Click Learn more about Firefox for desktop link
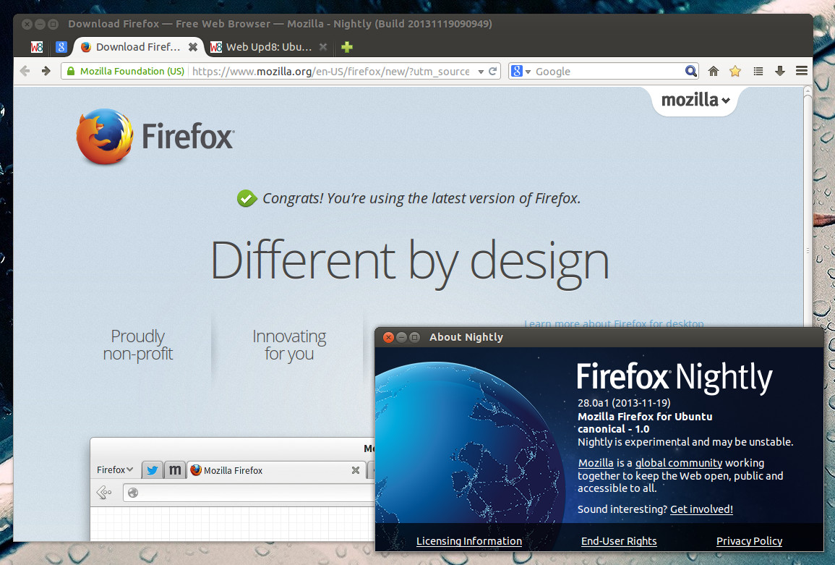 [614, 323]
